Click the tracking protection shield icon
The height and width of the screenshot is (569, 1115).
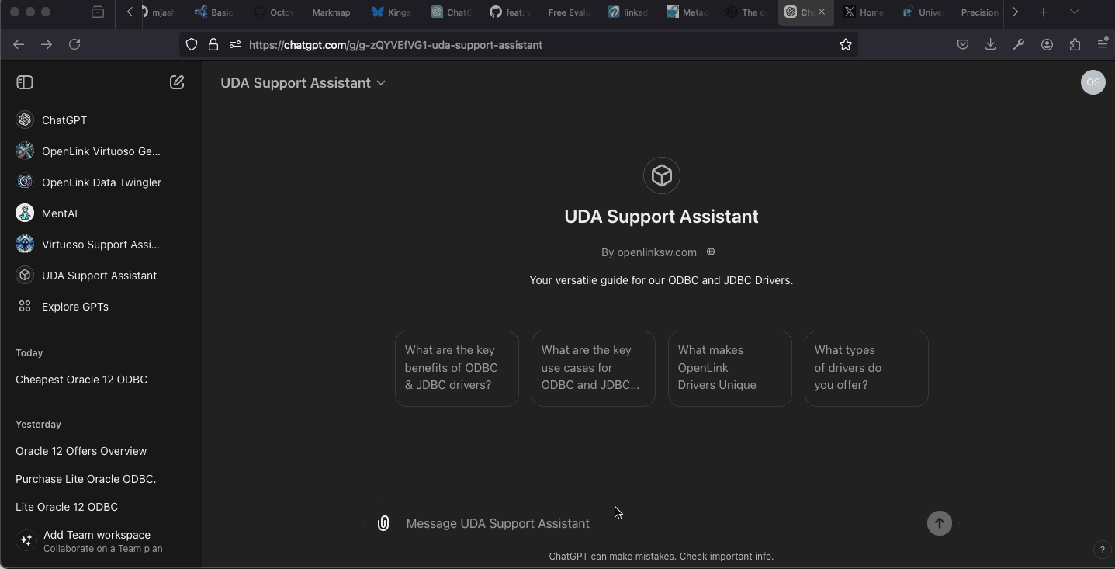(x=192, y=44)
